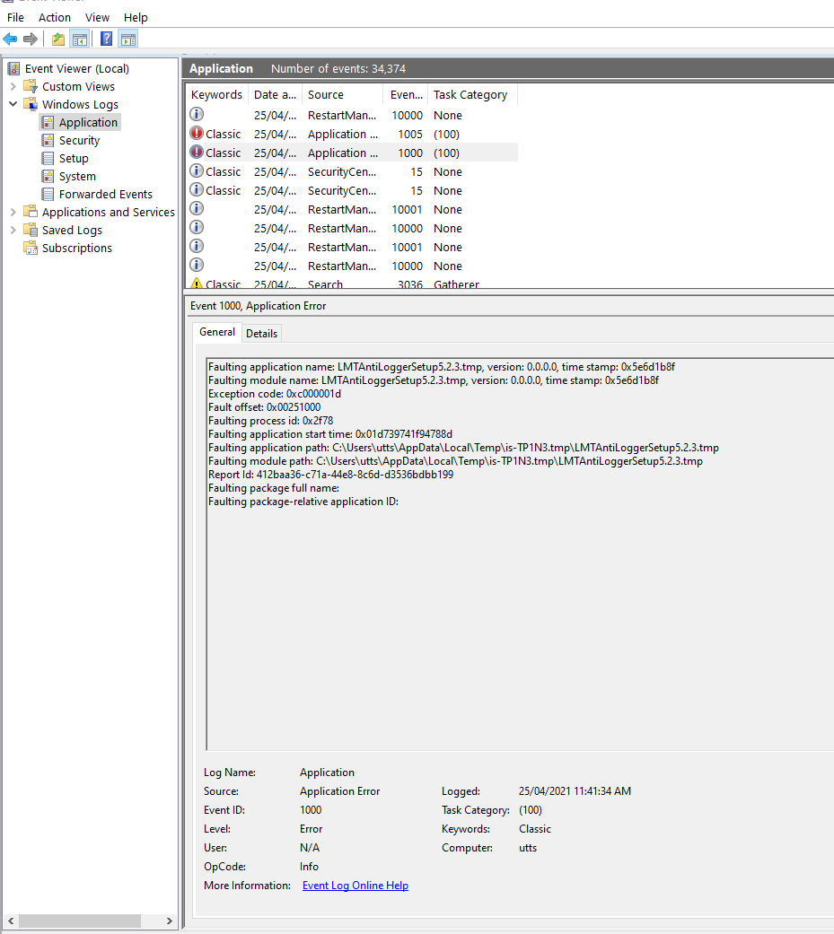
Task: Expand the Custom Views tree node
Action: [13, 87]
